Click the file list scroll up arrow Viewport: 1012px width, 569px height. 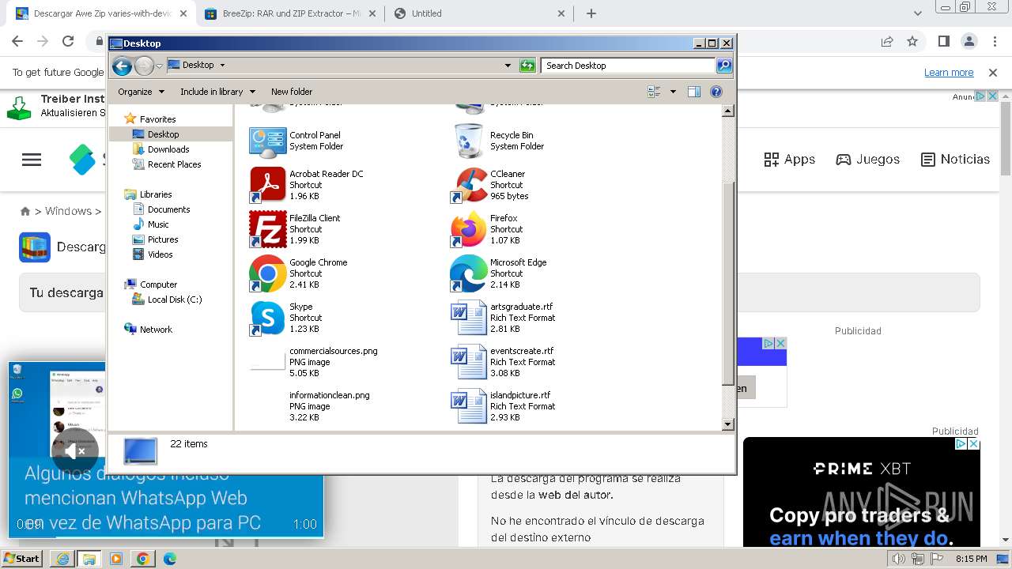point(728,111)
